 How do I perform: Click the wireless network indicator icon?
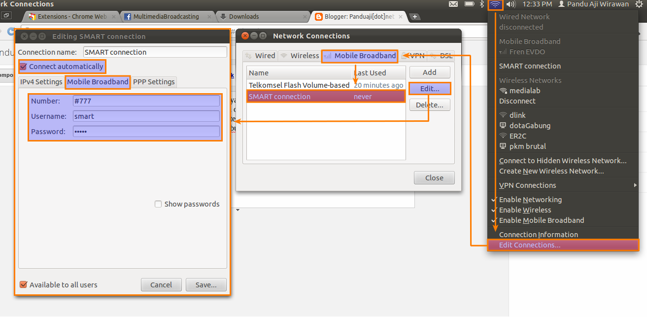point(495,4)
